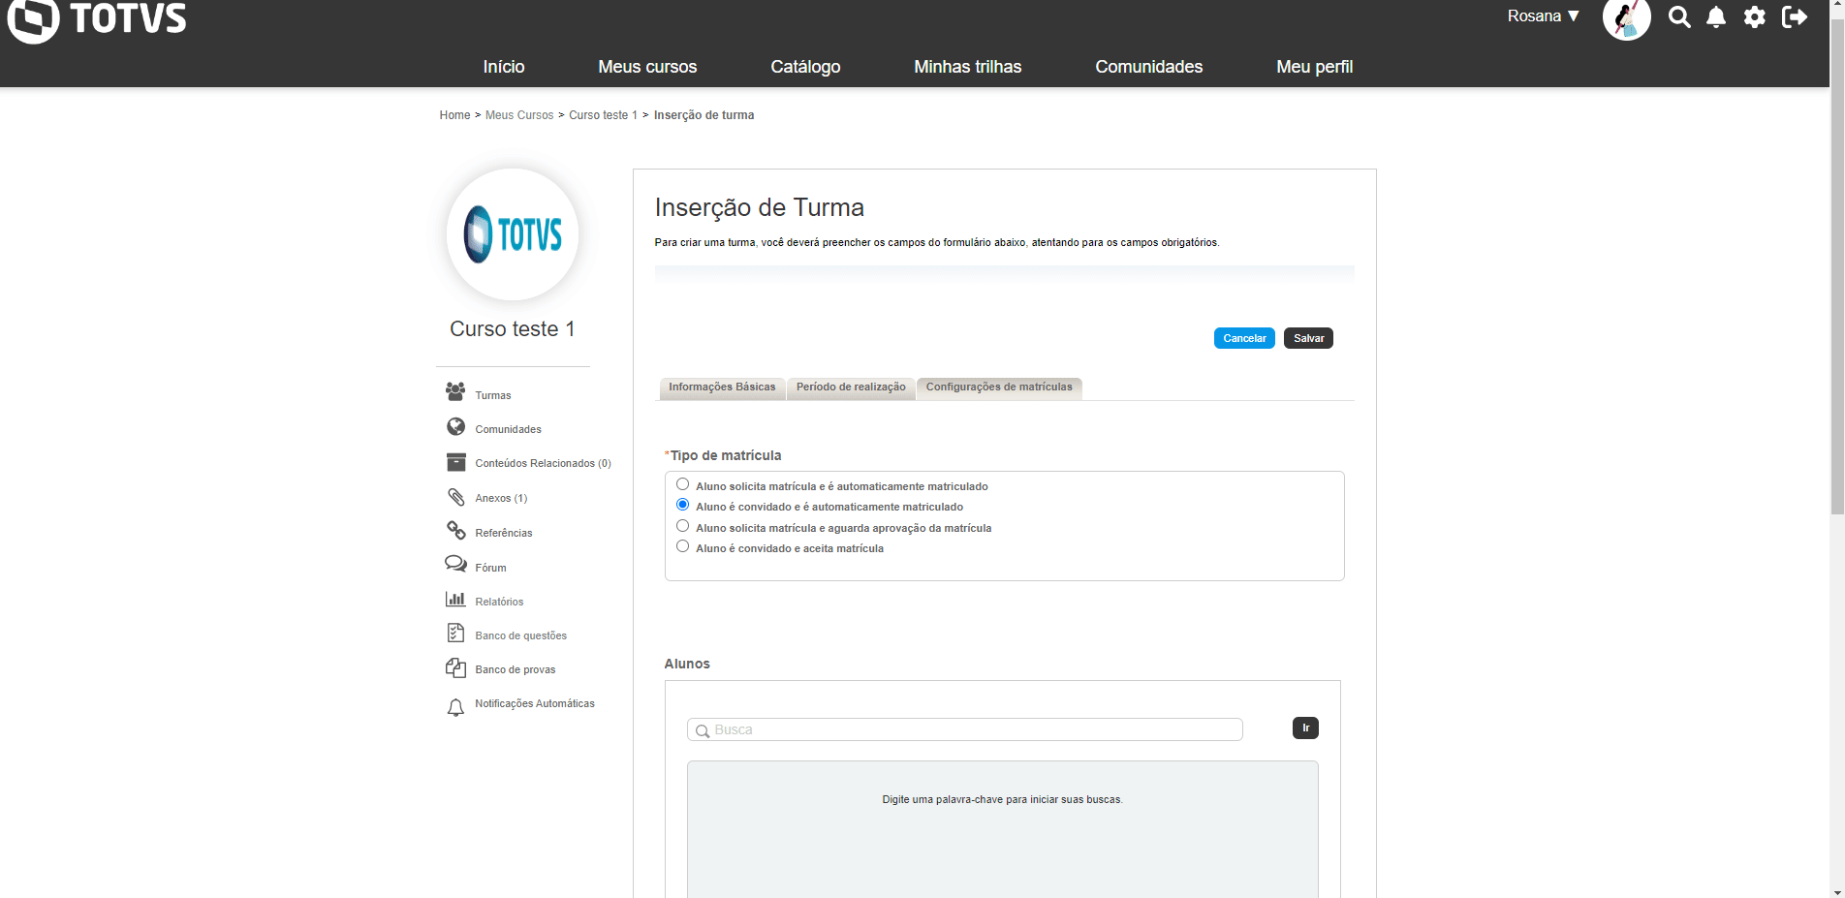
Task: Select 'Aluno é convidado e aceita matrícula'
Action: click(683, 546)
